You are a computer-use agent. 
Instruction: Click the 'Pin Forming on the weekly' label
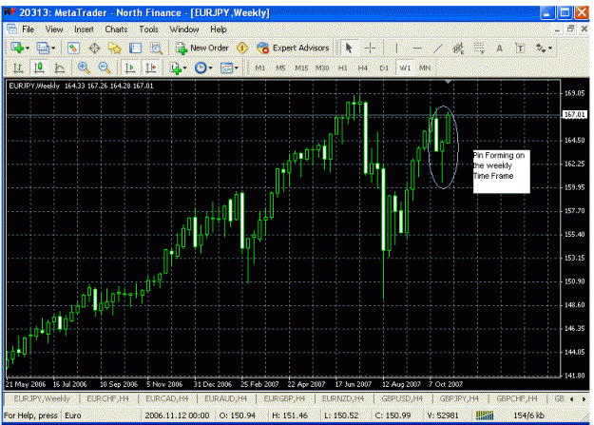(x=501, y=171)
